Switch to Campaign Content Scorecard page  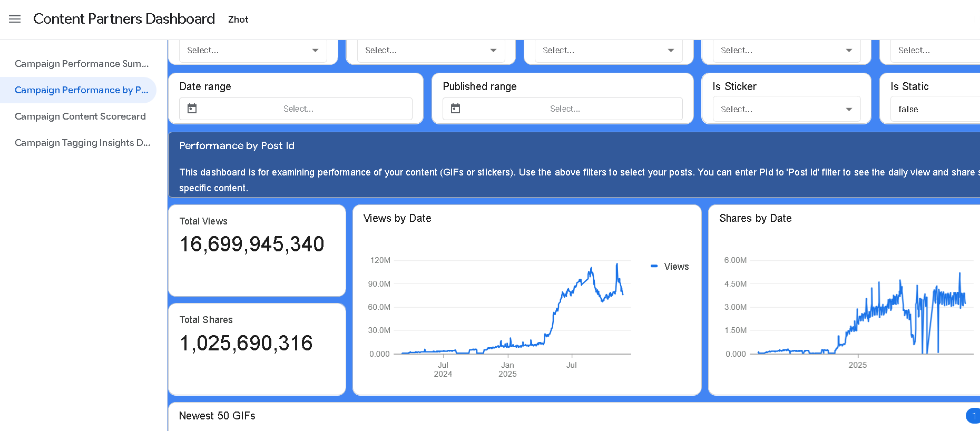point(80,116)
